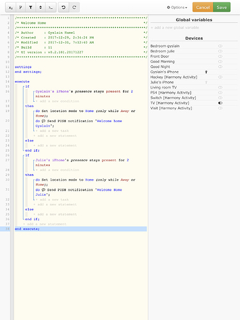240x320 pixels.
Task: Click the orange Cancel button
Action: [x=203, y=7]
